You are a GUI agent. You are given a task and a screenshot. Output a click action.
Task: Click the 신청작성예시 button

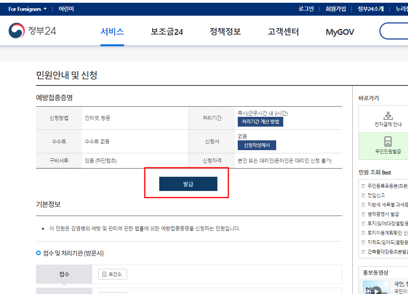click(257, 145)
